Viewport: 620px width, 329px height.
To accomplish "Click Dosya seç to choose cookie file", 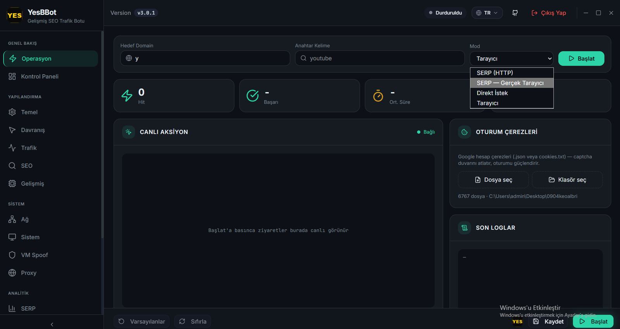I will [x=493, y=180].
